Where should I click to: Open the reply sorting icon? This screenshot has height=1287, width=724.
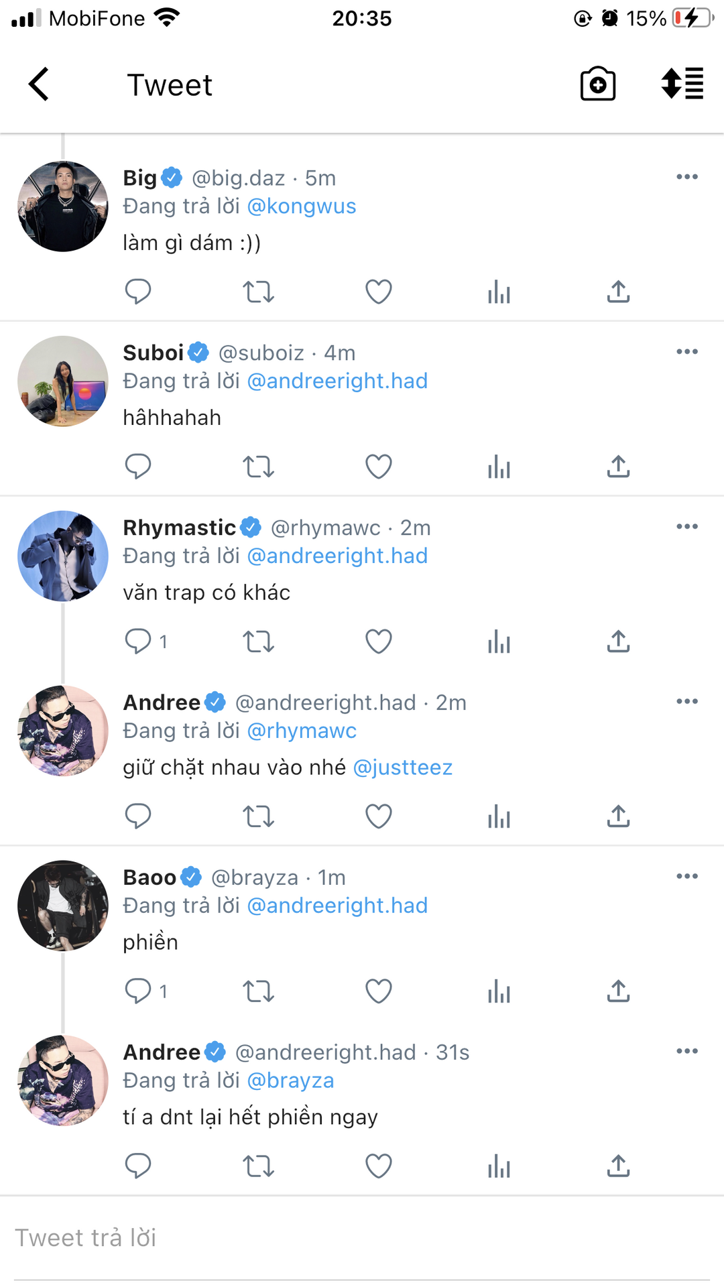[x=682, y=84]
